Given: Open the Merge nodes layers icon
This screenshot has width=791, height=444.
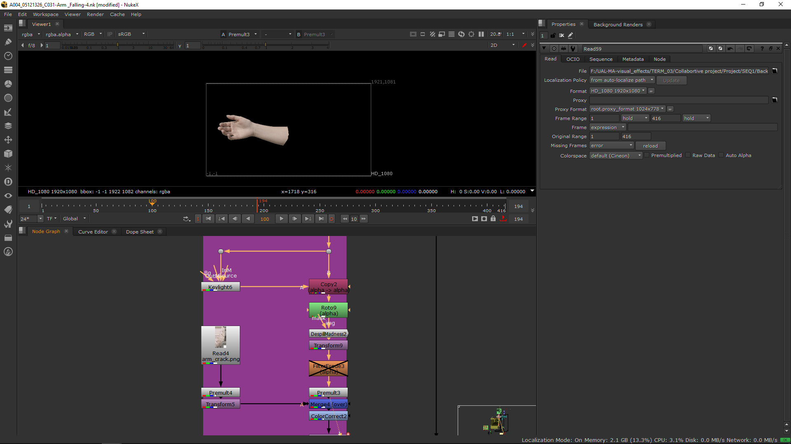Looking at the screenshot, I should (x=8, y=126).
